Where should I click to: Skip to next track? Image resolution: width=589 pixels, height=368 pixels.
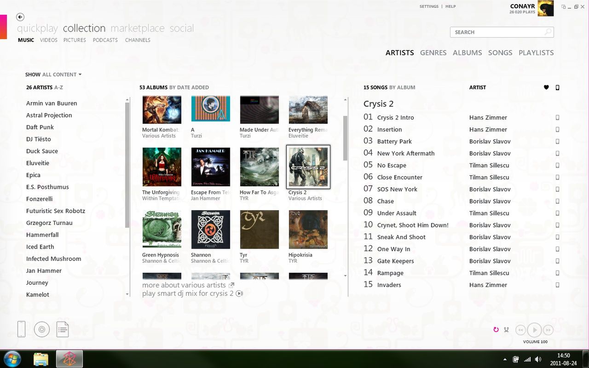tap(548, 330)
